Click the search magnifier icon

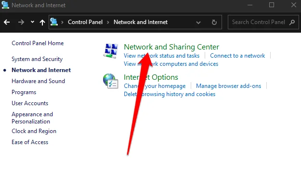(x=292, y=22)
